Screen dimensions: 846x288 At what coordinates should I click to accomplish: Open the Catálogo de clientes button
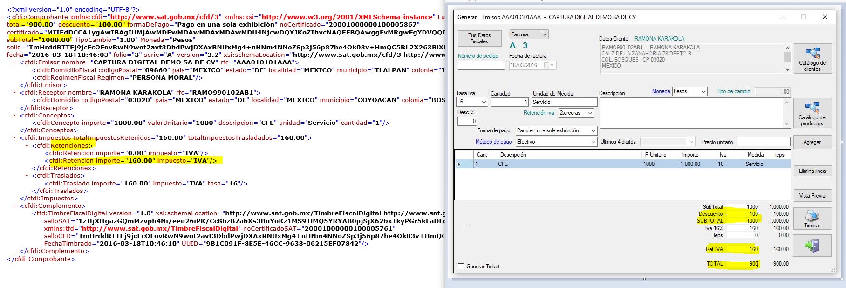(x=812, y=58)
